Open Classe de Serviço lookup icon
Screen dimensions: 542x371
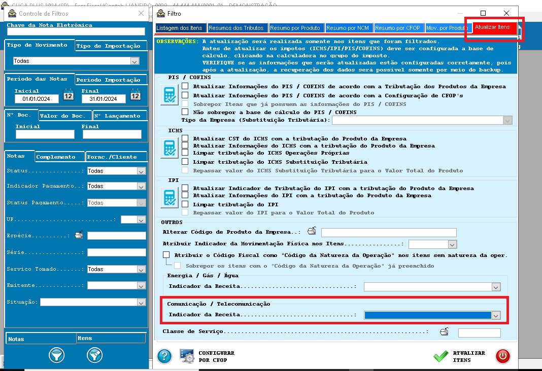click(444, 331)
